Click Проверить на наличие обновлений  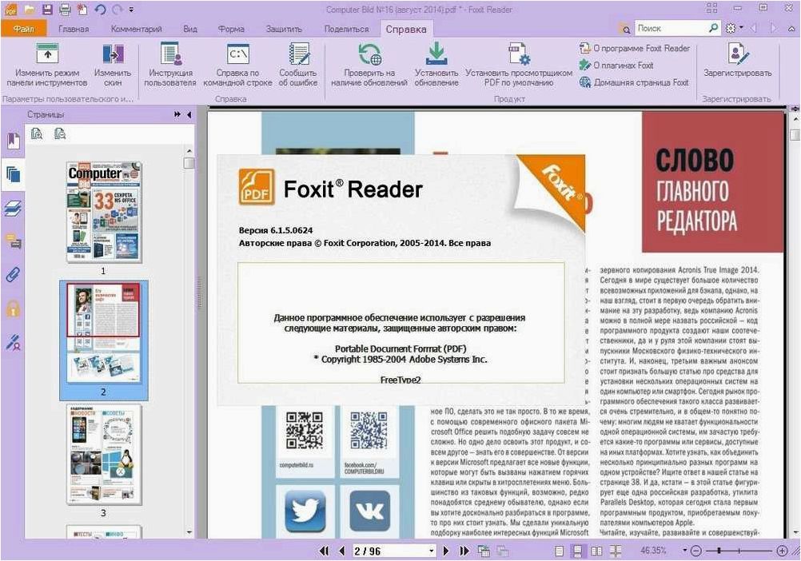pyautogui.click(x=369, y=65)
